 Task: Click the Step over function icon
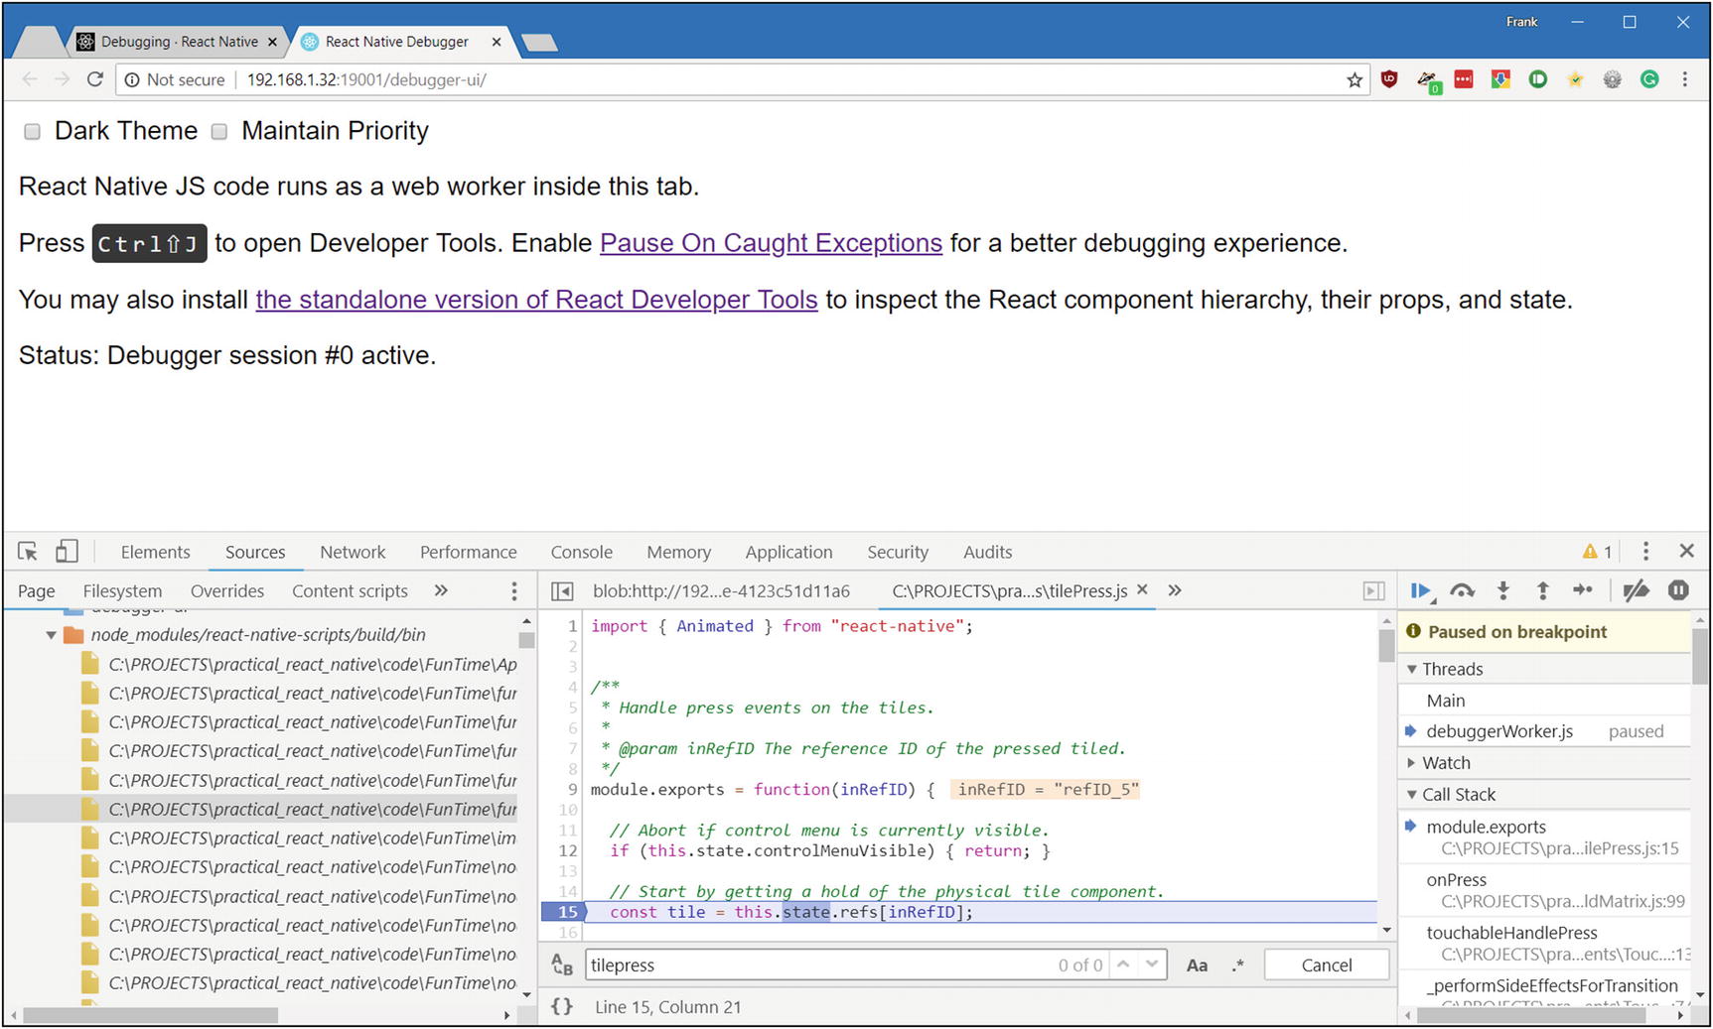tap(1462, 591)
